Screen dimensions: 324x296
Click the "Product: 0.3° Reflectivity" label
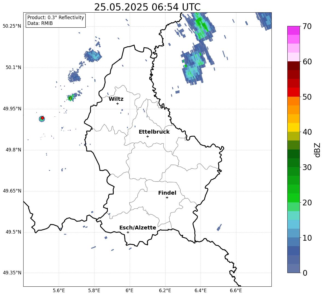click(x=56, y=18)
